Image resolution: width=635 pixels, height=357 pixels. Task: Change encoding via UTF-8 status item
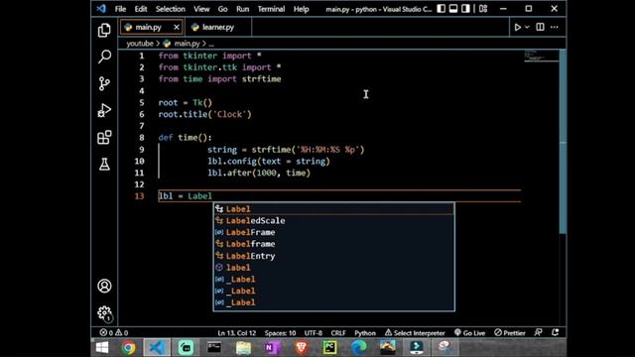(x=314, y=333)
